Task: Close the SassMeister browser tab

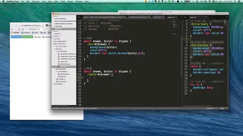Action: click(43, 25)
